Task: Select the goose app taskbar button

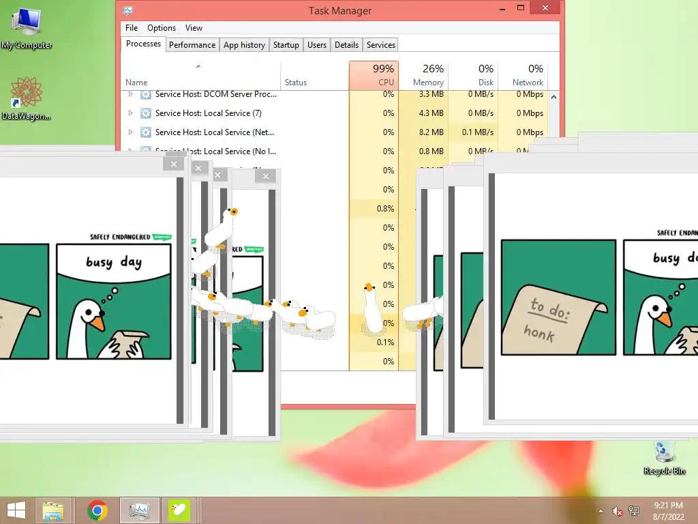Action: [x=179, y=510]
